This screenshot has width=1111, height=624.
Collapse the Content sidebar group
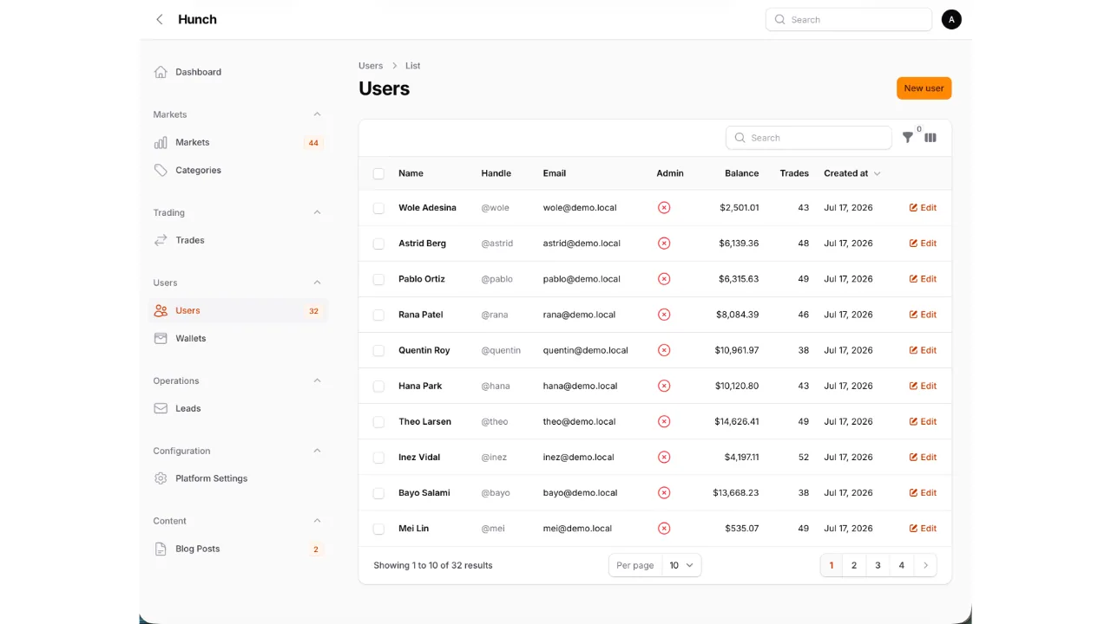click(317, 521)
